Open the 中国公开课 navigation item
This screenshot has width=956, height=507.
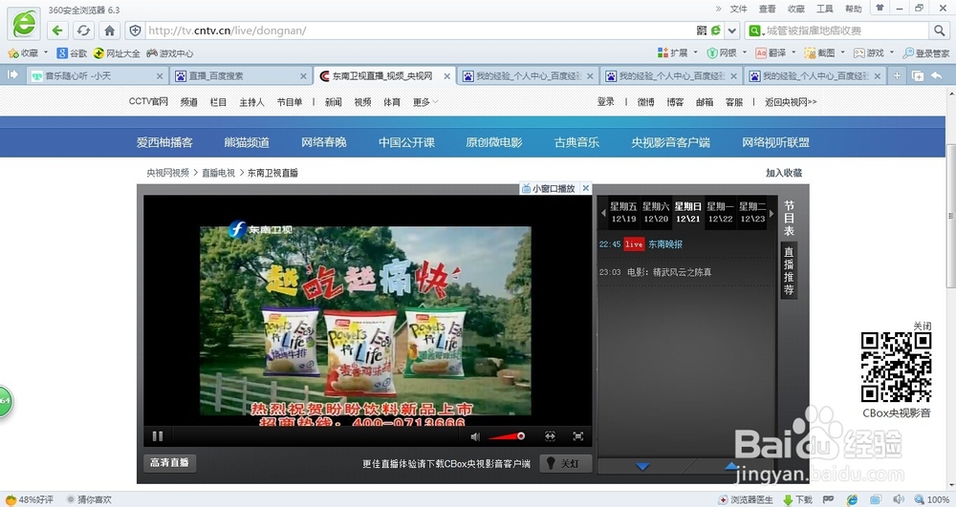pyautogui.click(x=406, y=142)
